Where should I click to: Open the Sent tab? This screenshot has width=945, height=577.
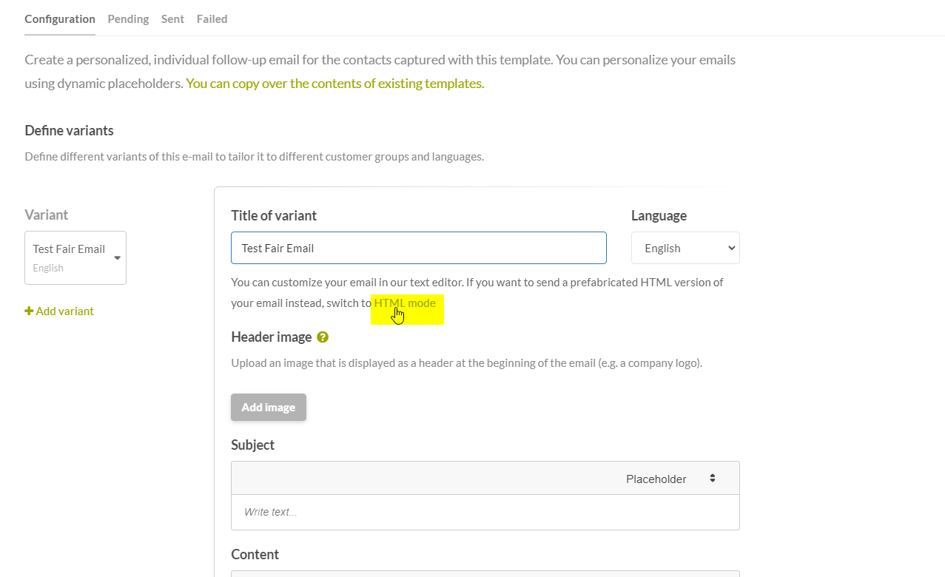tap(172, 19)
